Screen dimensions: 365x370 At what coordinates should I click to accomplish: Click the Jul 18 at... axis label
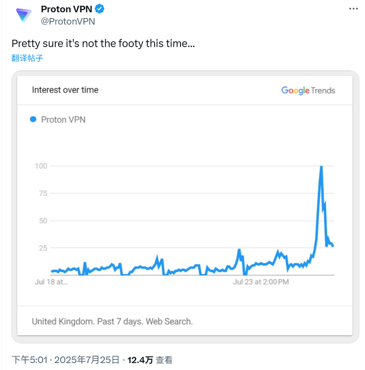pos(51,282)
